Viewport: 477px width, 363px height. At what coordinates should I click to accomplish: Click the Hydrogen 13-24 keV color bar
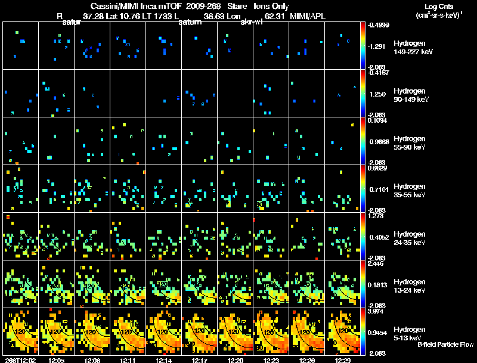(363, 284)
